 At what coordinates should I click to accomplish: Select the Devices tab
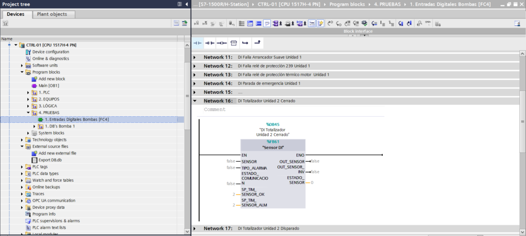pyautogui.click(x=15, y=14)
